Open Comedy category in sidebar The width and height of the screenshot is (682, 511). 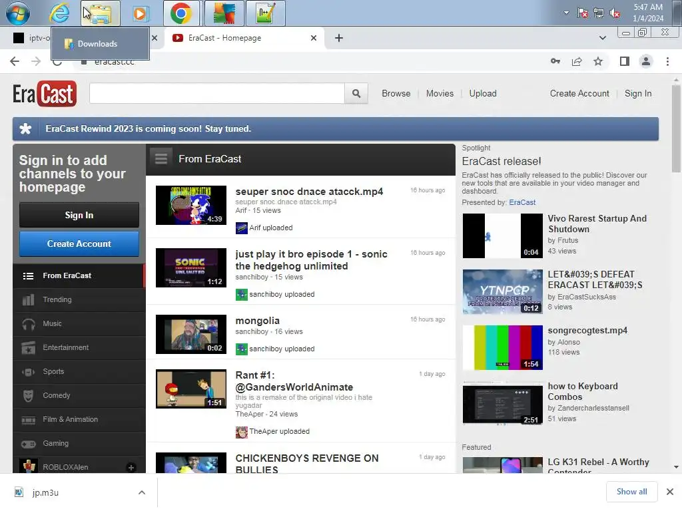(x=79, y=395)
